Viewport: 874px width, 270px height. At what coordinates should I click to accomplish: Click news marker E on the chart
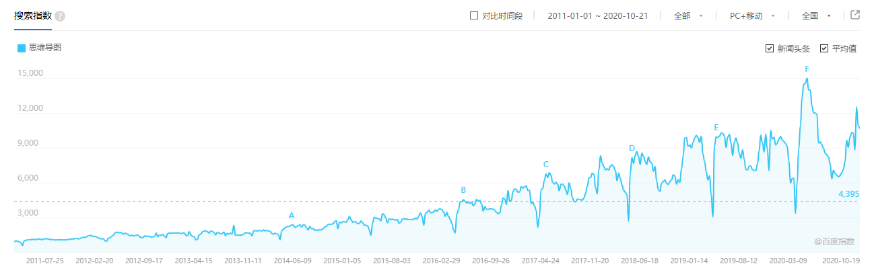click(x=716, y=128)
